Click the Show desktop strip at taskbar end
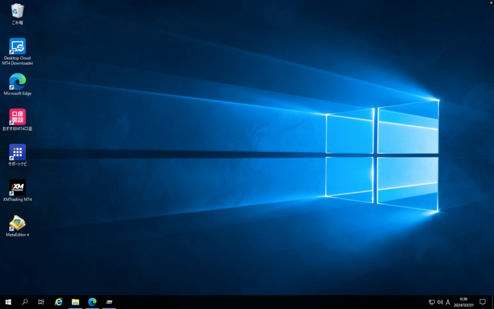Screen dimensions: 494x309 (x=493, y=302)
